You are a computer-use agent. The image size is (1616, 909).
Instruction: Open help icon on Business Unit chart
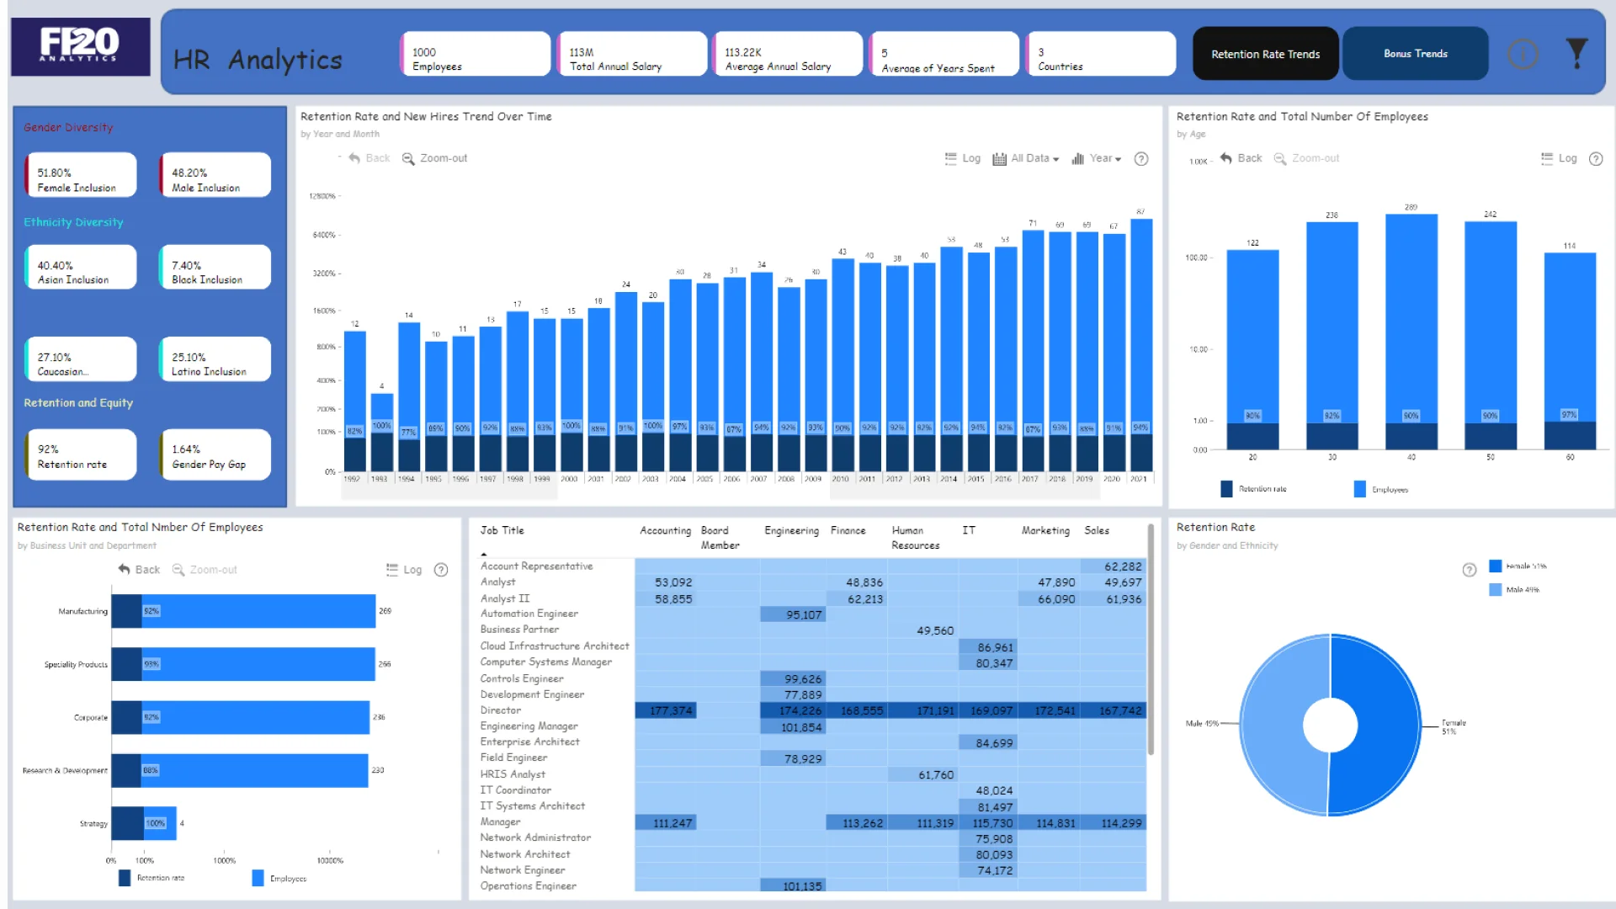coord(441,570)
